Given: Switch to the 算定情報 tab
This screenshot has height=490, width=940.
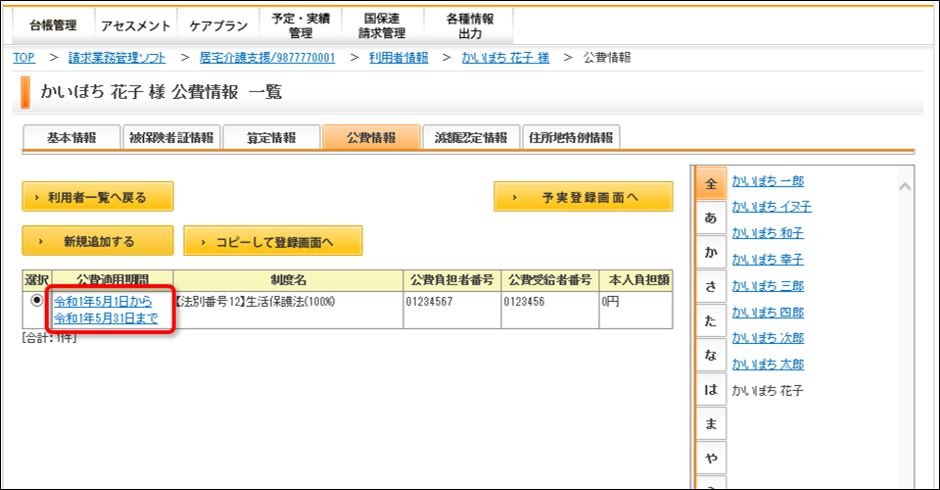Looking at the screenshot, I should tap(271, 137).
